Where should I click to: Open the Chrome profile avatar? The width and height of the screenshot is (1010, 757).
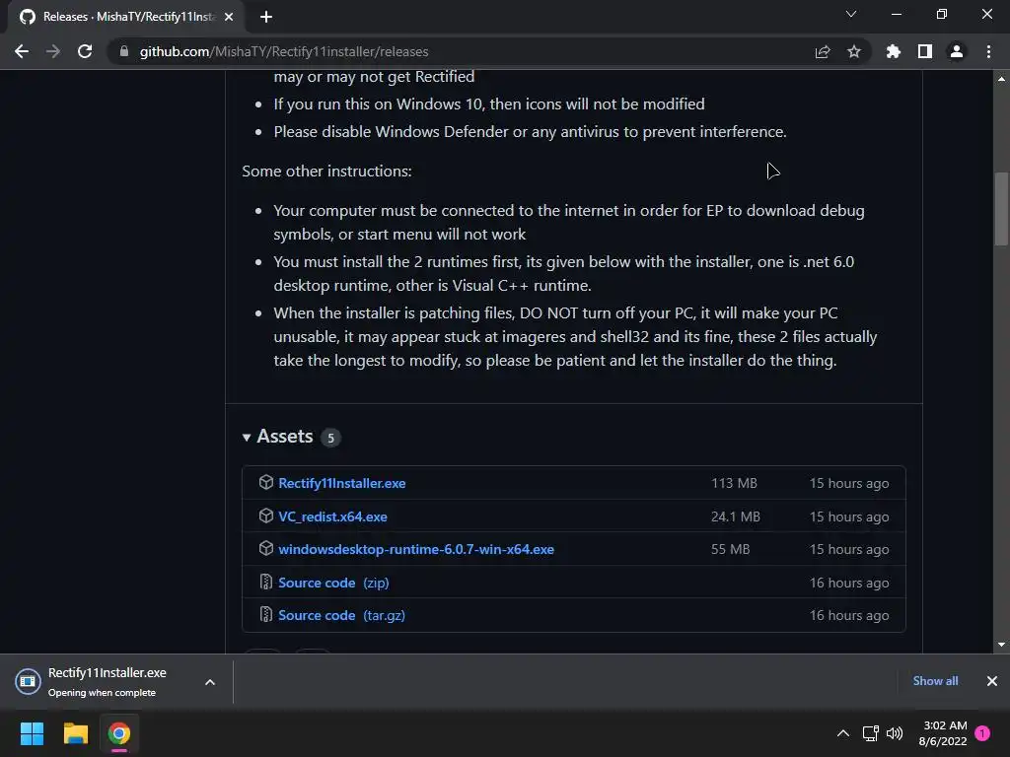(x=957, y=51)
